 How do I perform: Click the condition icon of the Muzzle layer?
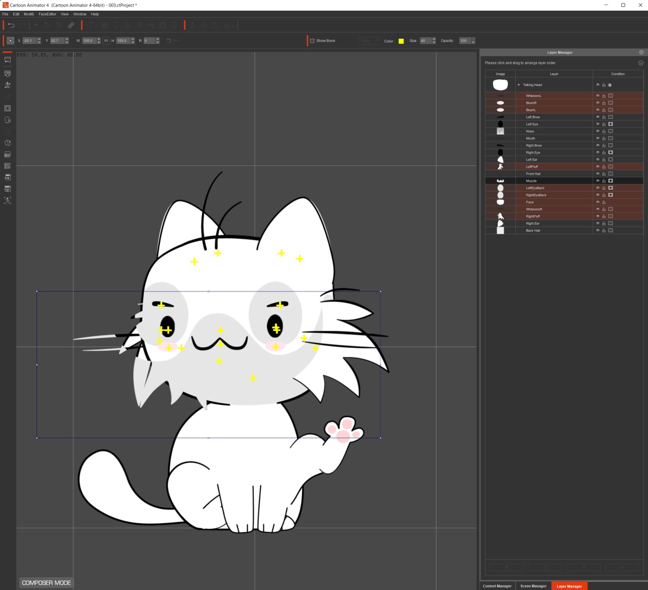[x=611, y=181]
